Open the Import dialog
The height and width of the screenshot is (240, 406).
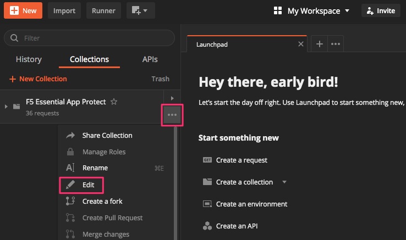click(64, 10)
